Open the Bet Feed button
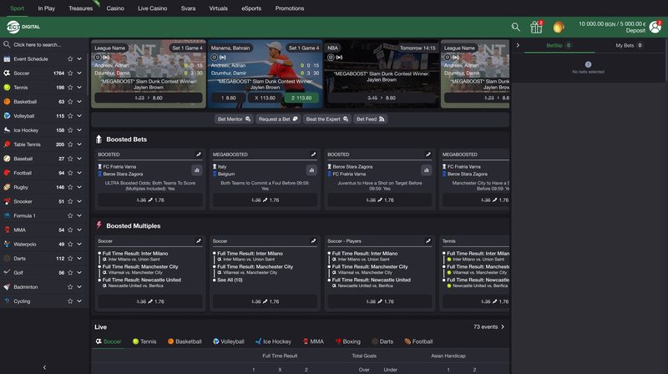The height and width of the screenshot is (374, 668). coord(370,119)
